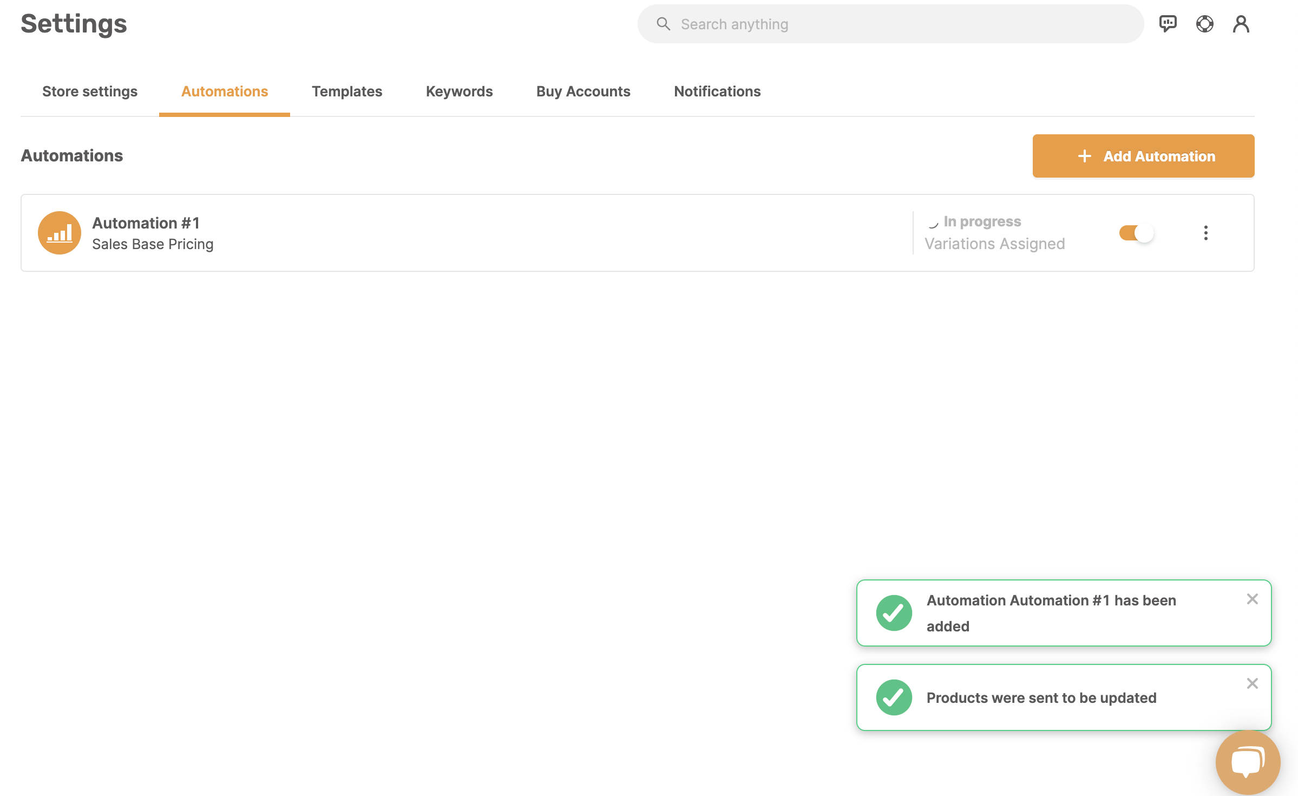Click the 'Variations Assigned' label

click(994, 244)
